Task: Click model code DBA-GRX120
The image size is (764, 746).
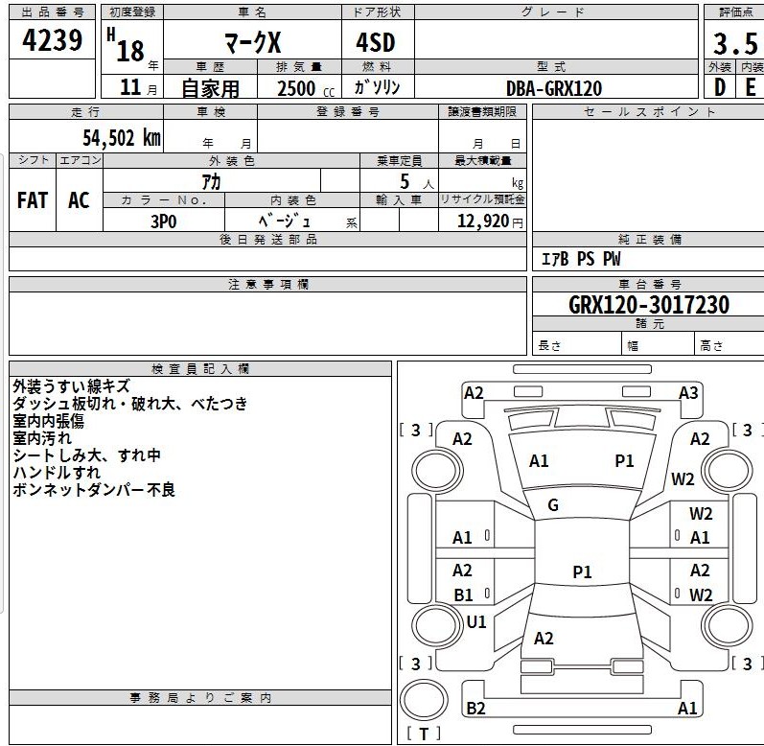Action: [554, 88]
